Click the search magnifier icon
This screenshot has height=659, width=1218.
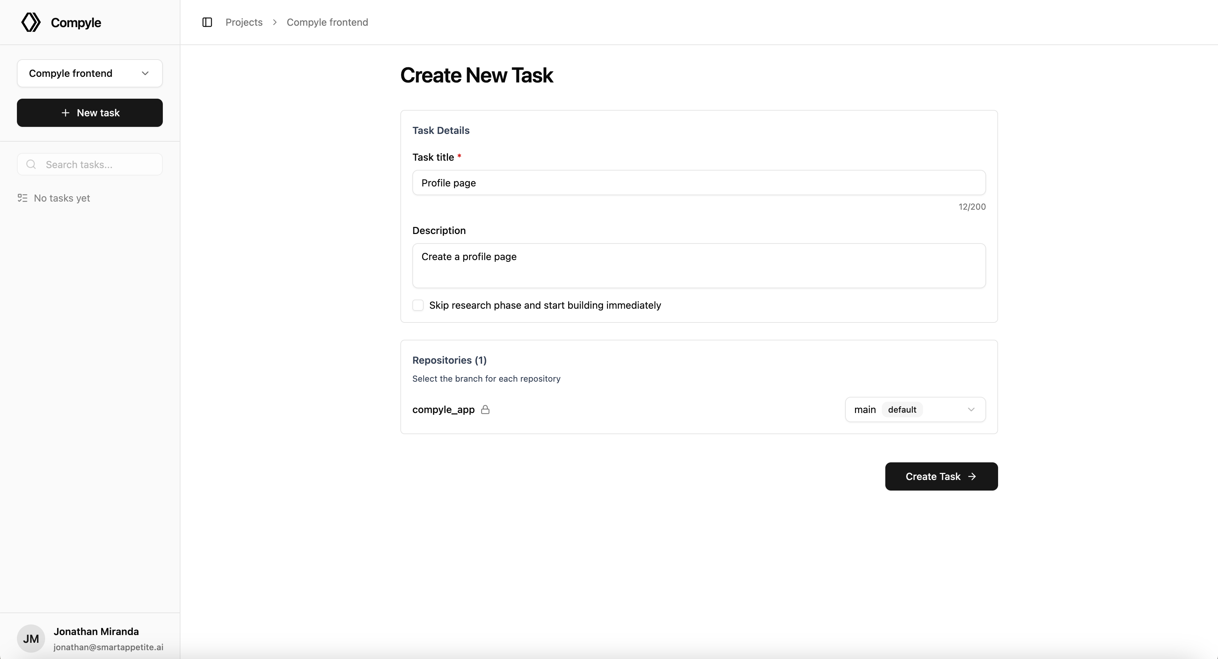click(31, 165)
